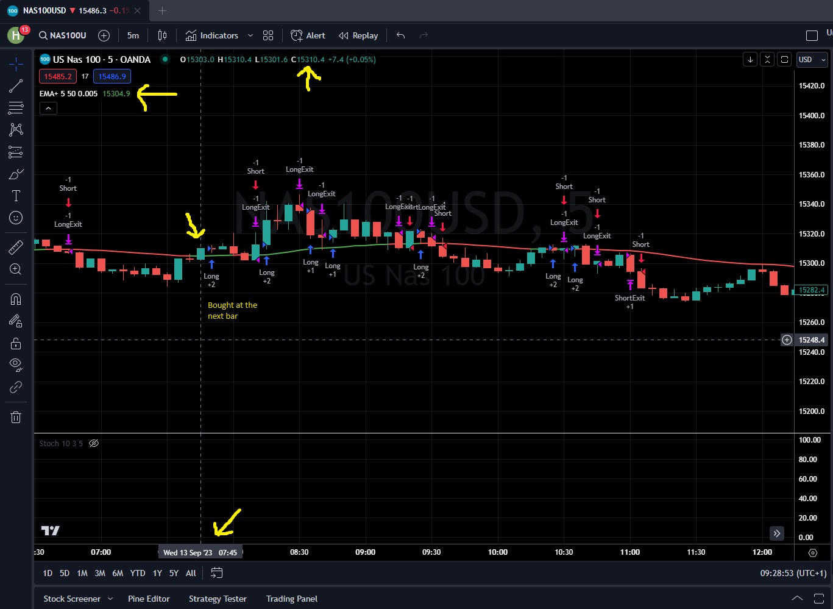Open the chart settings hexagon gear
The image size is (833, 609).
(x=813, y=552)
